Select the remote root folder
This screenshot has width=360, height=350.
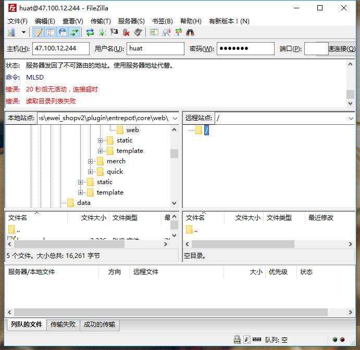pos(206,130)
